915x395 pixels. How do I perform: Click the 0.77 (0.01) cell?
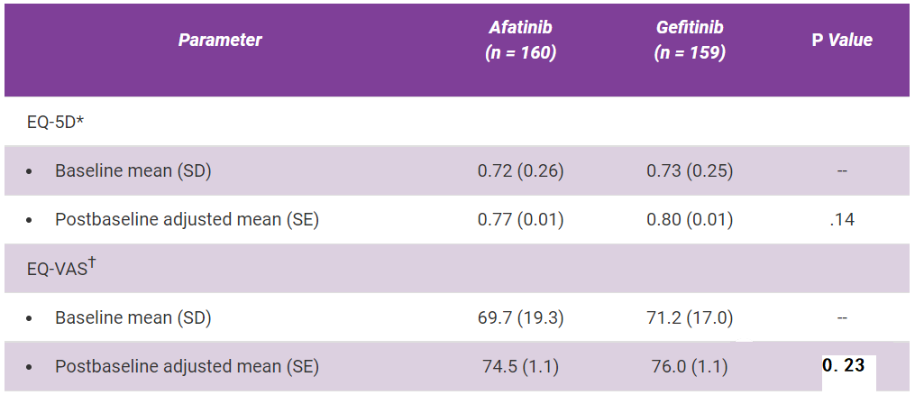click(x=520, y=219)
